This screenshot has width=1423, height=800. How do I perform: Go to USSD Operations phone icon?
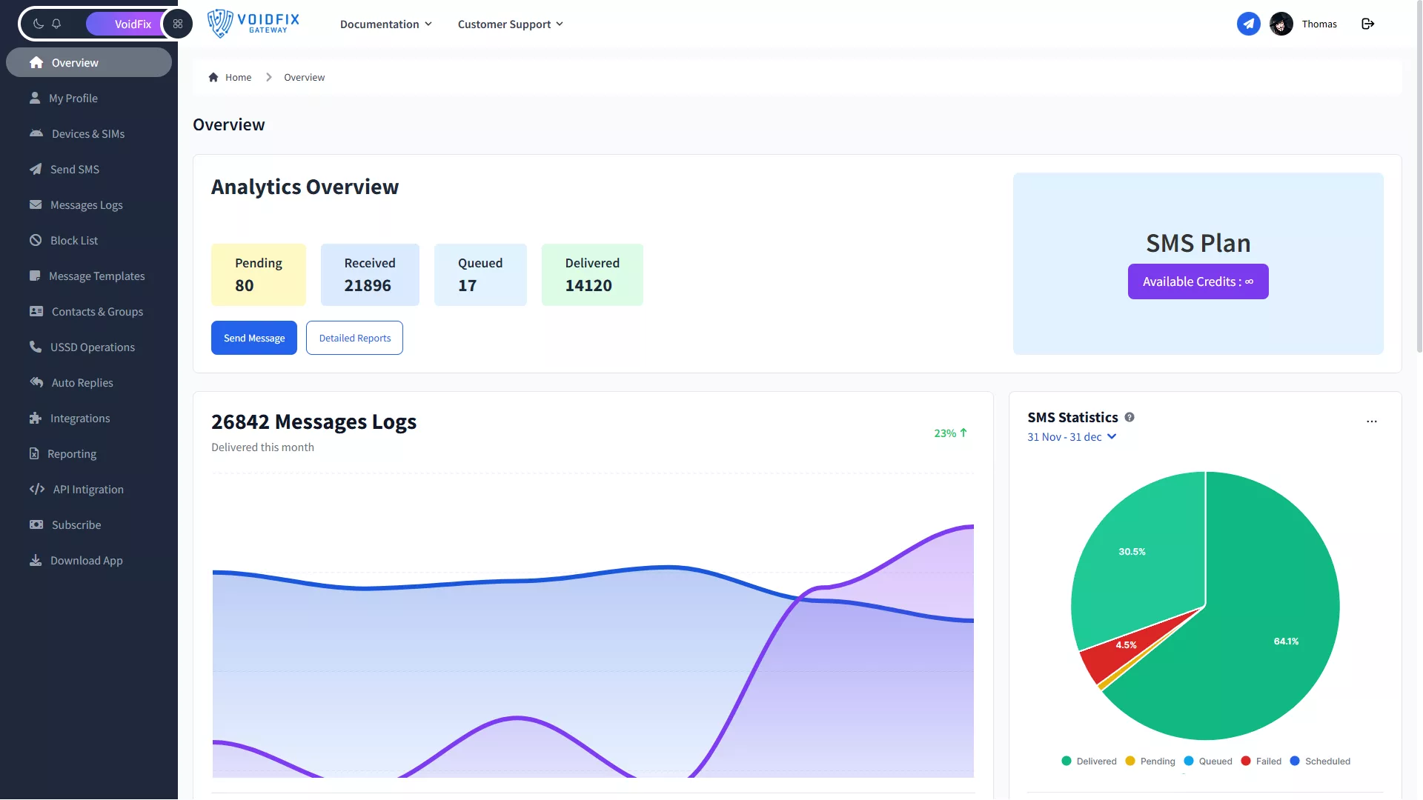coord(36,347)
